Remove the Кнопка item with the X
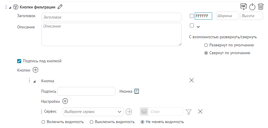The width and height of the screenshot is (268, 128). (192, 81)
